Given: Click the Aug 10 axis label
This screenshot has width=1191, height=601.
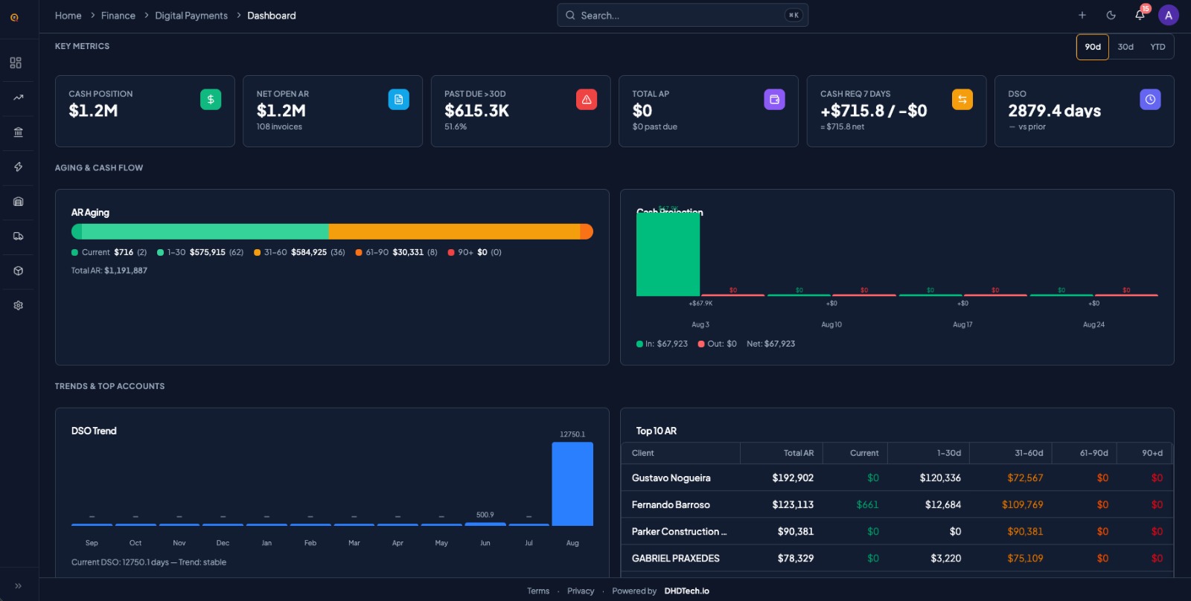Looking at the screenshot, I should click(x=831, y=325).
